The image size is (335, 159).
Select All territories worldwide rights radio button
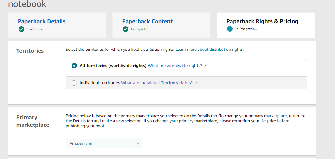click(74, 66)
